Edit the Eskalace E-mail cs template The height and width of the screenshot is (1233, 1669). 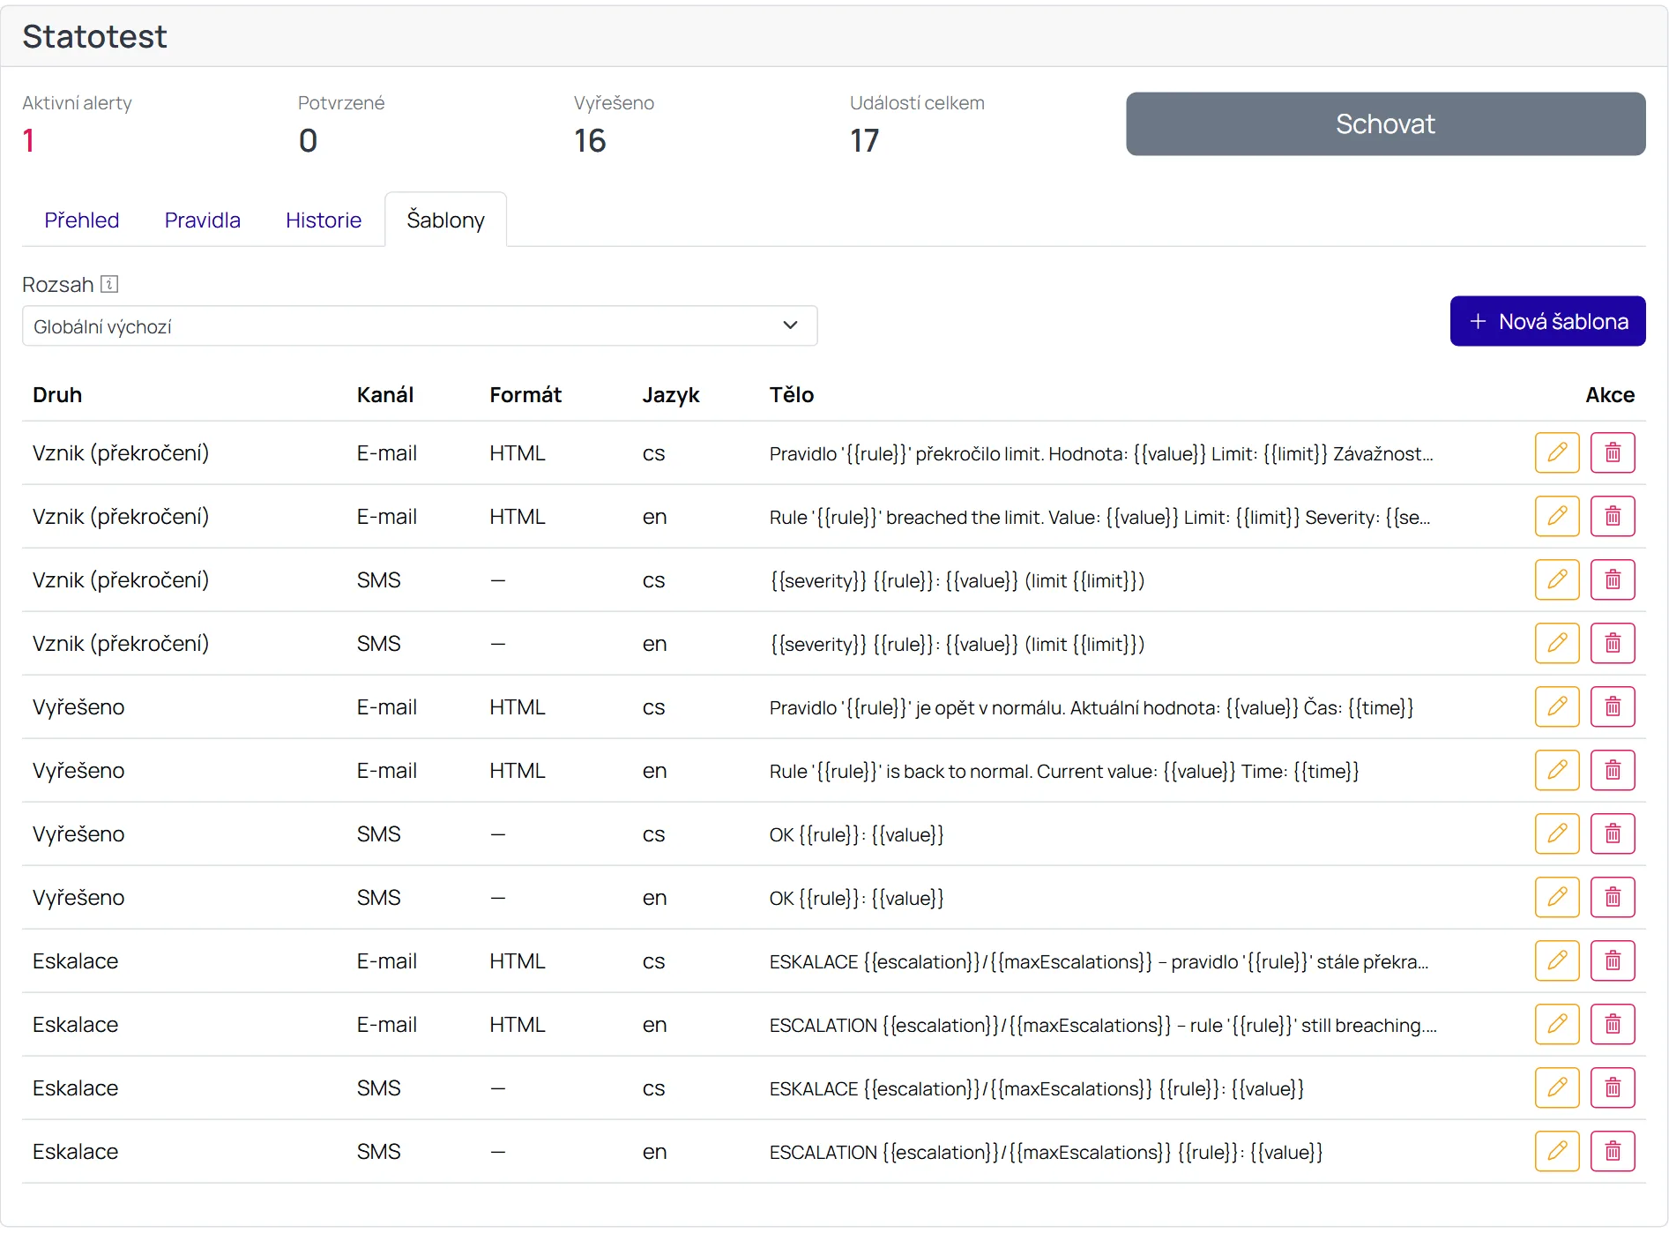click(1556, 960)
